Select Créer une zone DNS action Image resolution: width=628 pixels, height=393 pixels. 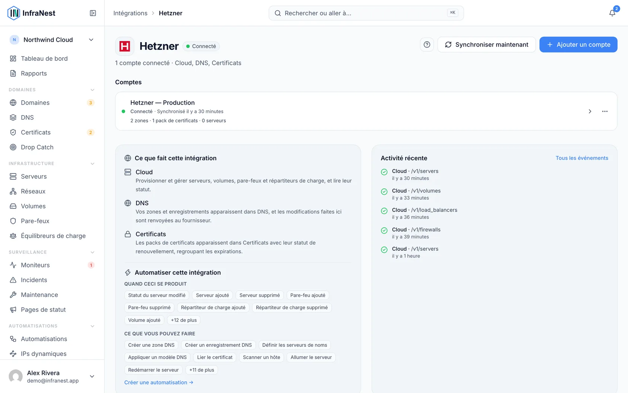[x=151, y=345]
